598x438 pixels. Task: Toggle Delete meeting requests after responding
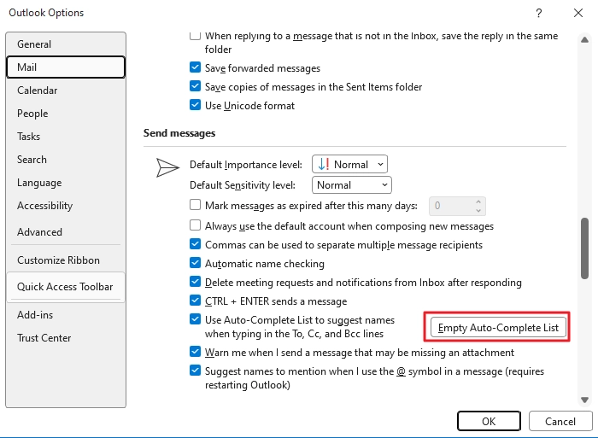coord(195,282)
